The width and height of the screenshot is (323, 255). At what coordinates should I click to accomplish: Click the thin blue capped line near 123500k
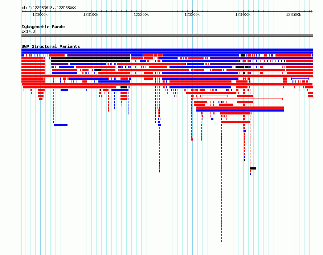(300, 79)
